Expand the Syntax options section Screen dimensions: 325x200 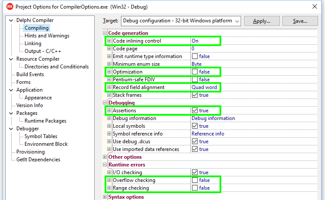105,197
